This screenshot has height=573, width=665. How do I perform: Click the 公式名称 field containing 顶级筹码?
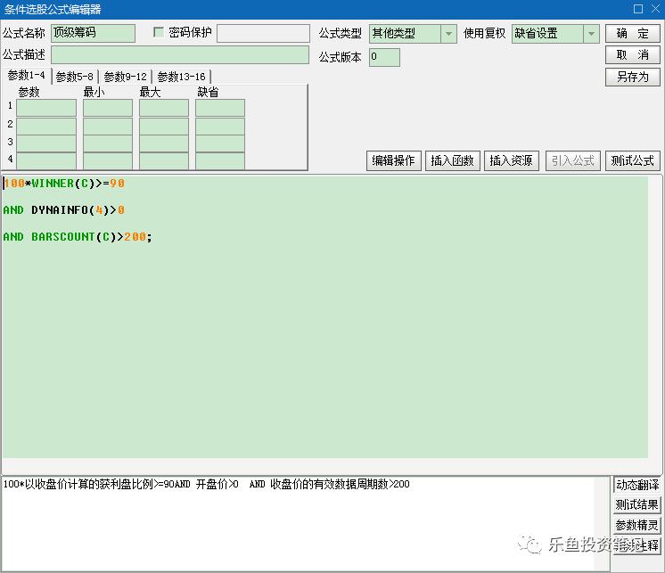click(94, 33)
